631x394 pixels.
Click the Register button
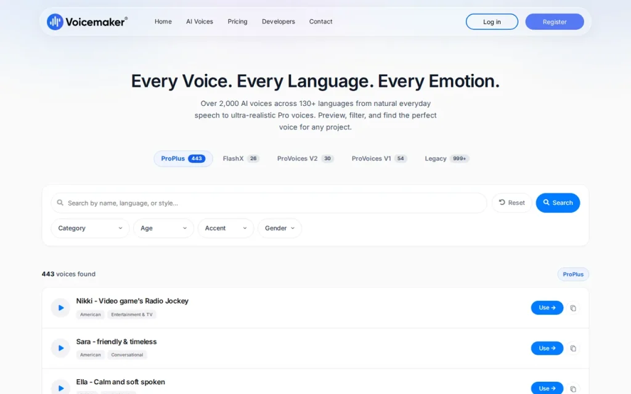555,22
